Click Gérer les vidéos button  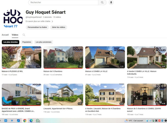tap(59, 27)
